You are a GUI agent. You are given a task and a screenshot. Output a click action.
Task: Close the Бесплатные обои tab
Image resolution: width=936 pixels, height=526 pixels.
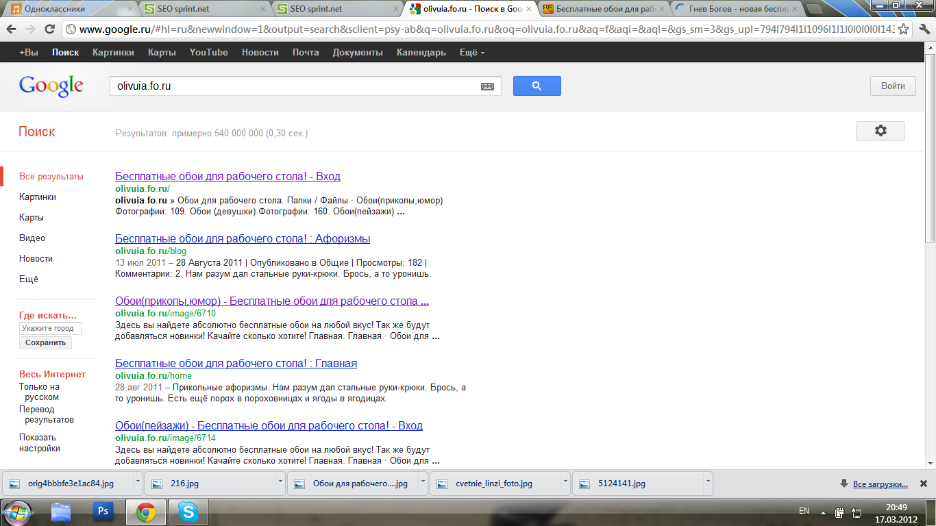coord(661,9)
